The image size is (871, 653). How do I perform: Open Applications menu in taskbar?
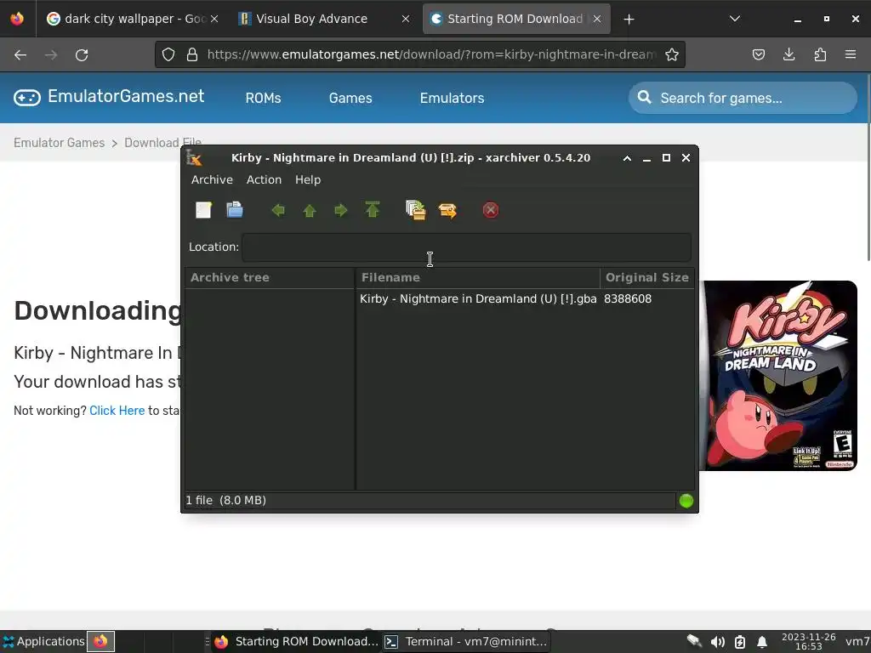43,641
